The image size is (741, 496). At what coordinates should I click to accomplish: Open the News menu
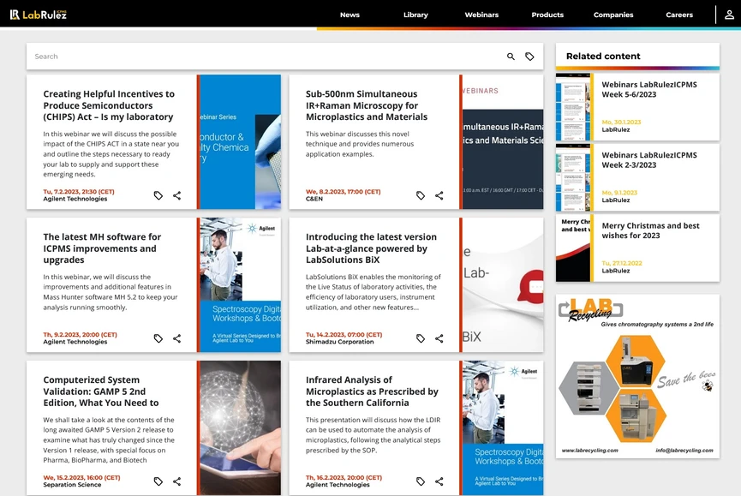350,15
